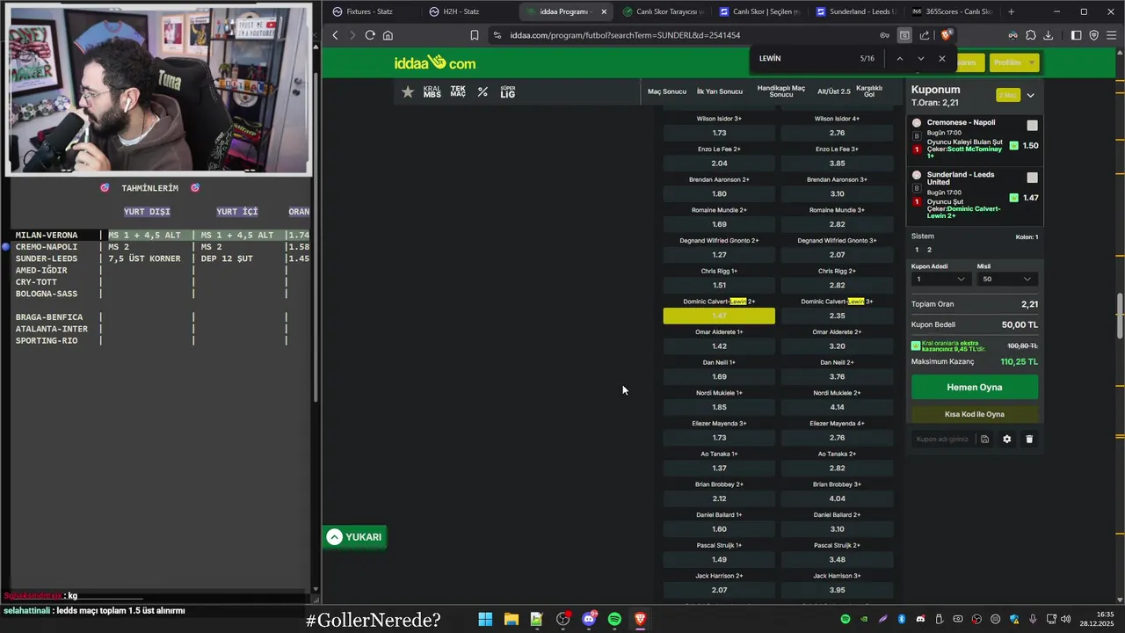Select the percent odds filter icon
The image size is (1125, 633).
pos(483,91)
